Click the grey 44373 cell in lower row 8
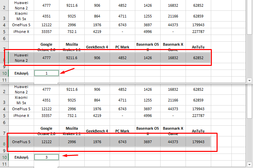Screen dimensions: 253x168 coord(173,142)
